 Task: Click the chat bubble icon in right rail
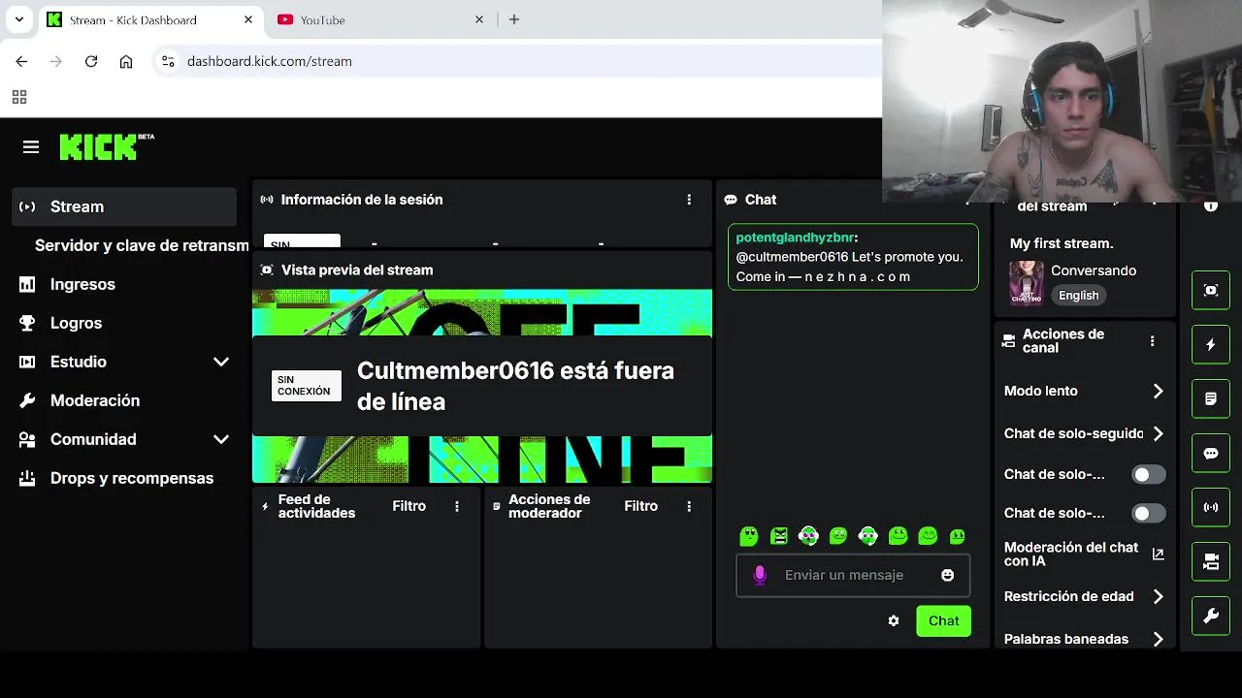[x=1211, y=453]
